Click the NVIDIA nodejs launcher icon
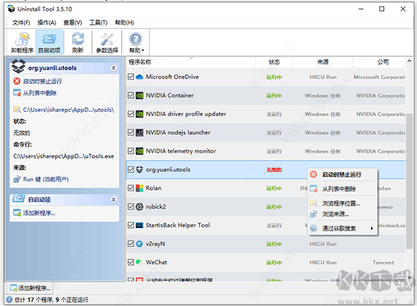The width and height of the screenshot is (417, 306). 140,133
